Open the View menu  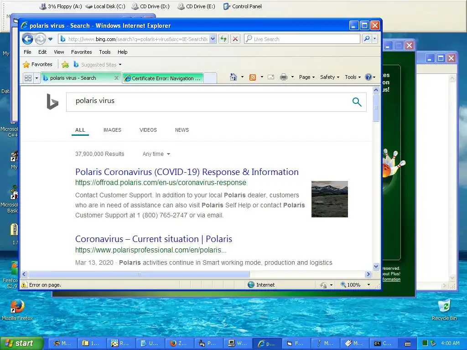[x=59, y=52]
